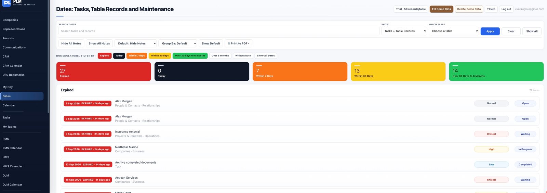Screen dimensions: 547x193
Task: Expand the Default: Hide Notes dropdown
Action: pos(136,43)
